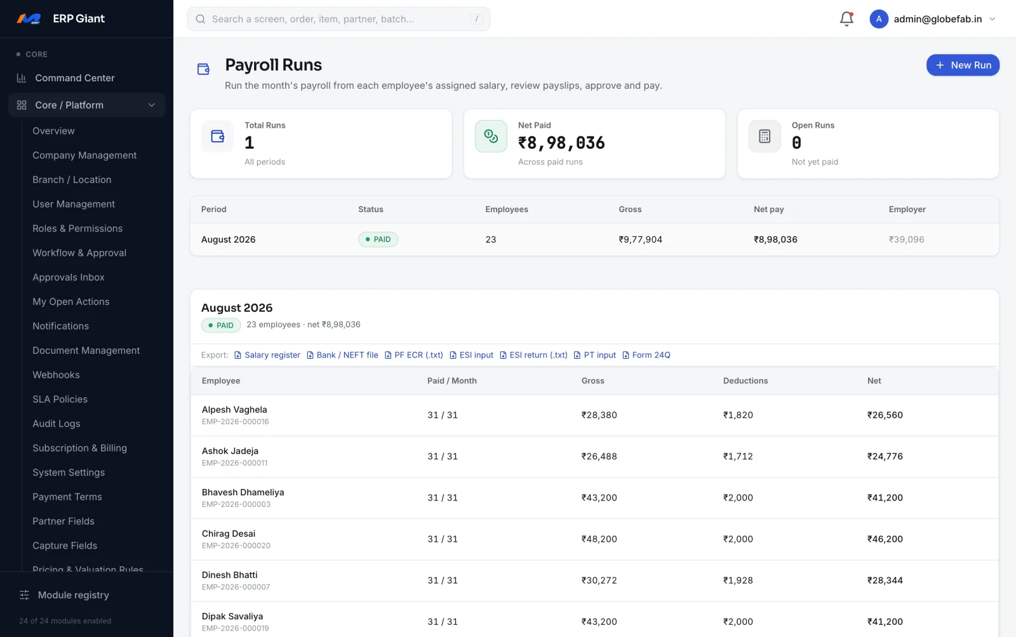Image resolution: width=1016 pixels, height=637 pixels.
Task: Click the PAID status badge in runs table
Action: (378, 239)
